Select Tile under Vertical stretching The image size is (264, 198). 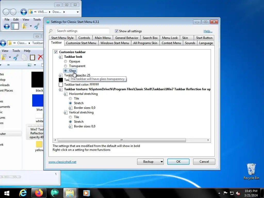pos(70,117)
